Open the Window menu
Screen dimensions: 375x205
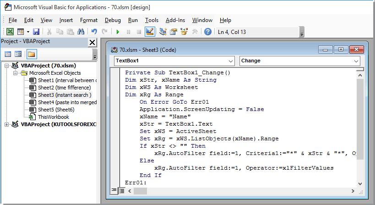(202, 20)
